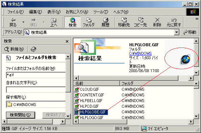Click the マイ コンピュータ status bar icon
The width and height of the screenshot is (201, 133).
144,128
